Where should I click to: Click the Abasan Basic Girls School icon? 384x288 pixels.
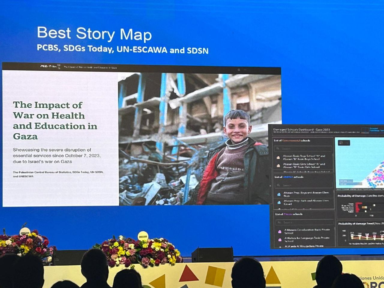[x=278, y=166]
